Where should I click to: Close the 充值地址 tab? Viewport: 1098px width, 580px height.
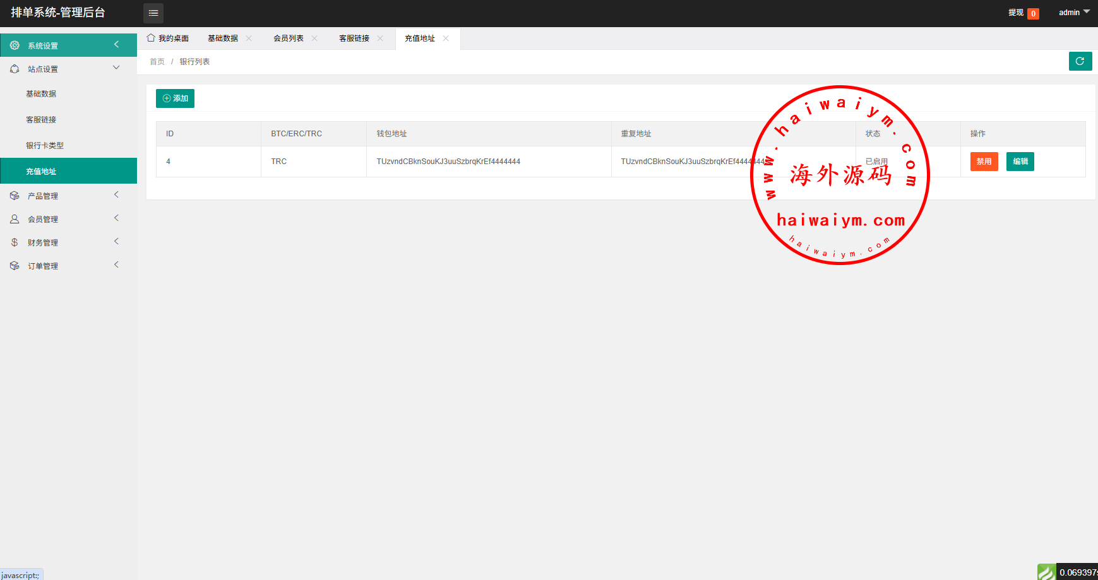pos(446,38)
